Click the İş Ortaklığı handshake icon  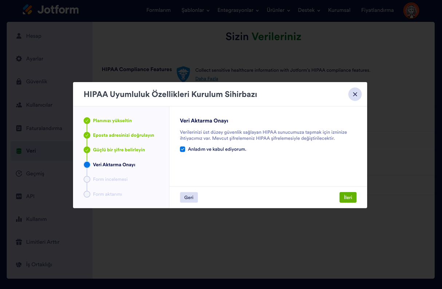click(x=19, y=265)
